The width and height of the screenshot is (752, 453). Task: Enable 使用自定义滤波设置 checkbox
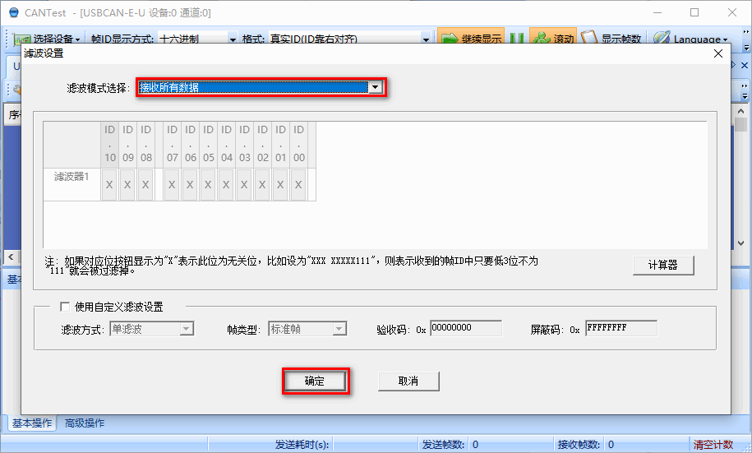65,307
